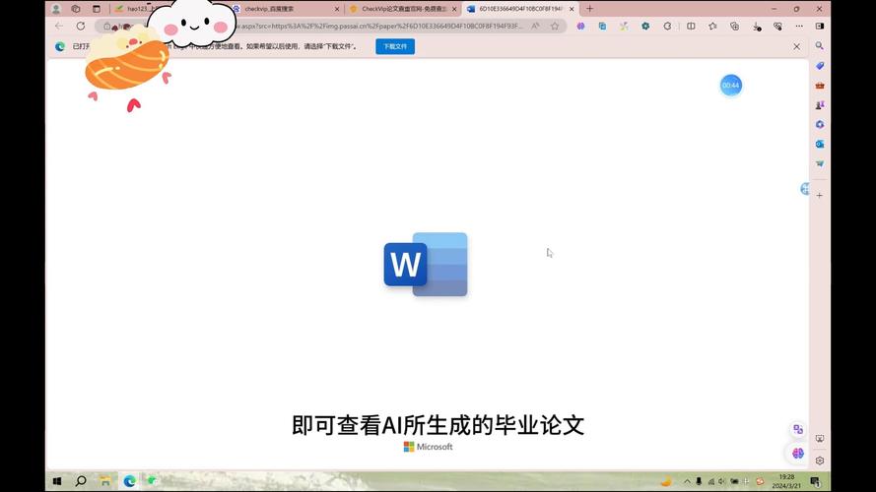This screenshot has height=492, width=876.
Task: Open the Windows Start menu
Action: tap(57, 481)
